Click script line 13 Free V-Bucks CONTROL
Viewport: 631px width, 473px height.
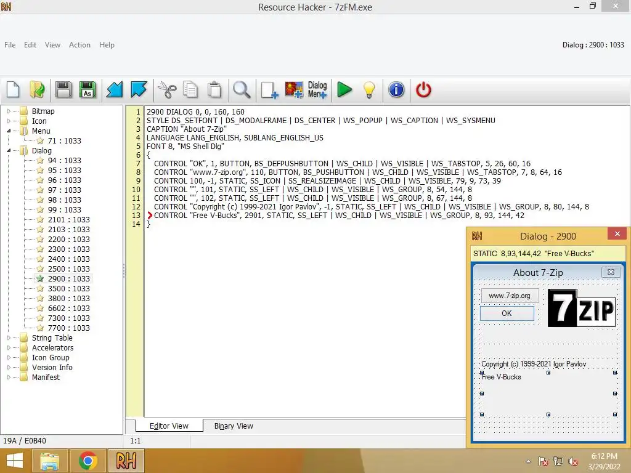pyautogui.click(x=340, y=215)
